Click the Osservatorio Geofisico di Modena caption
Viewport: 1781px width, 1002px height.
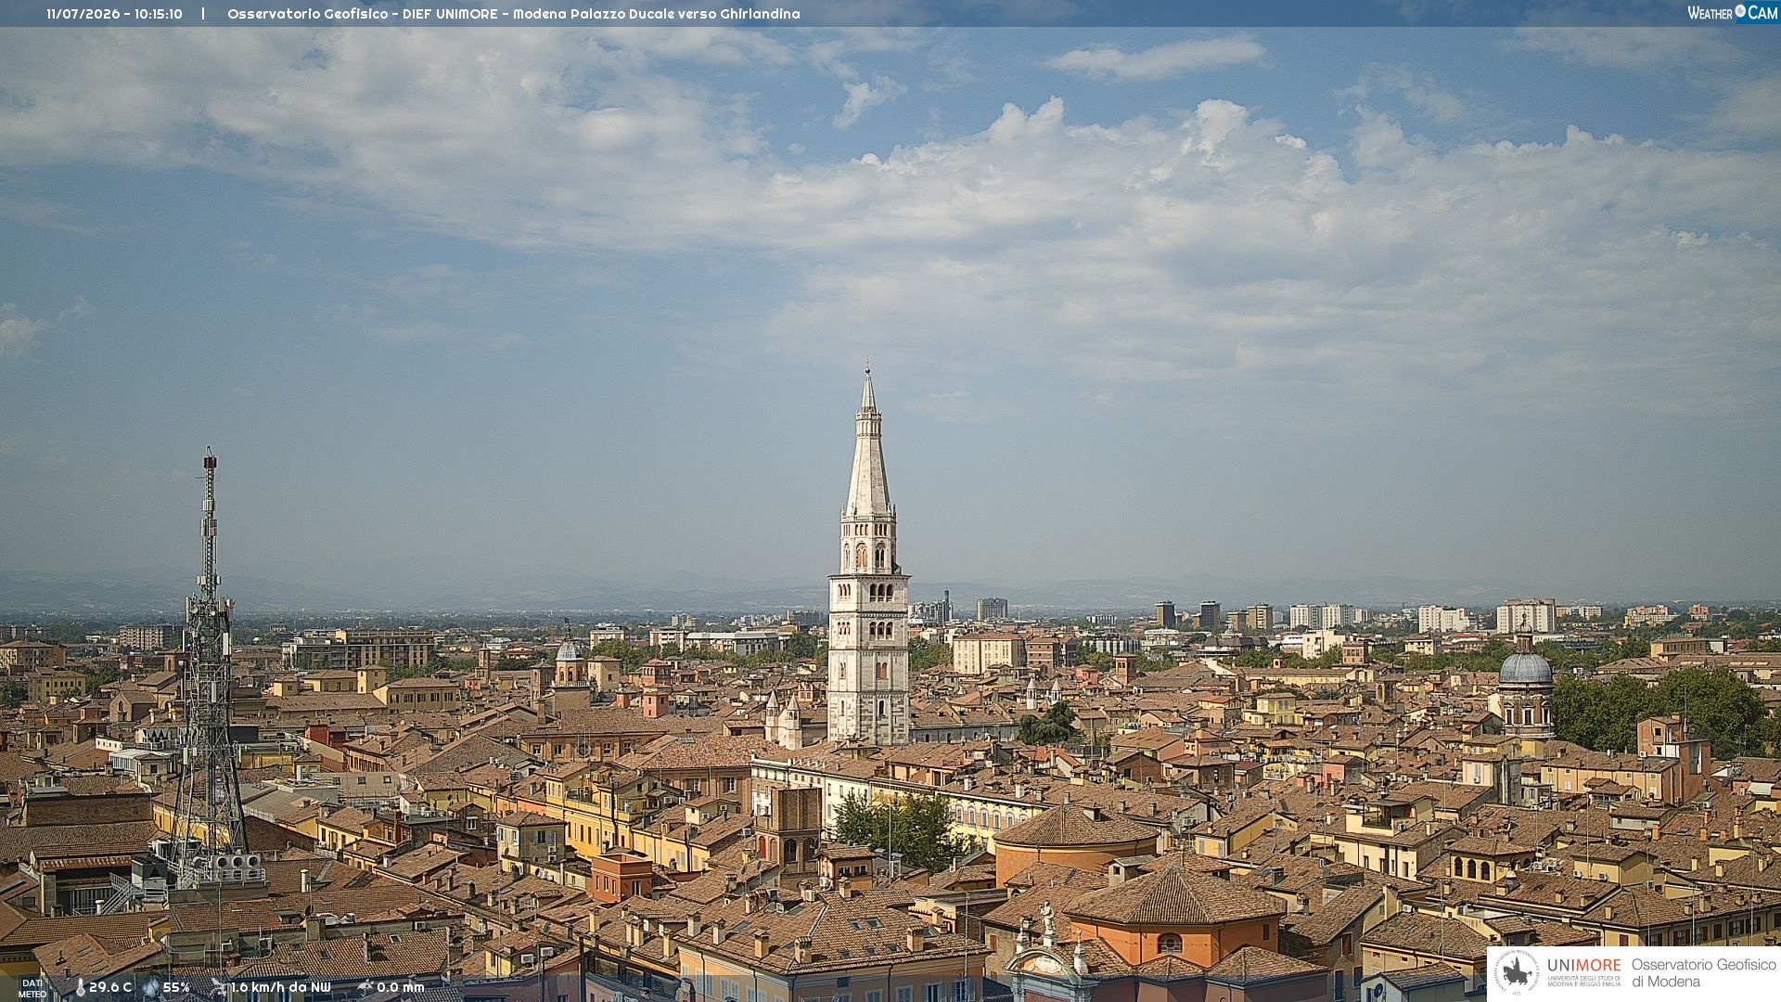pos(1703,973)
